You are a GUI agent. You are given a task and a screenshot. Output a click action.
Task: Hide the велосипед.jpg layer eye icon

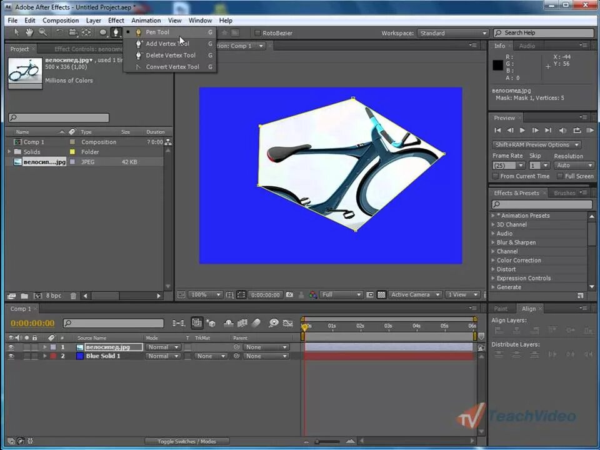point(11,347)
